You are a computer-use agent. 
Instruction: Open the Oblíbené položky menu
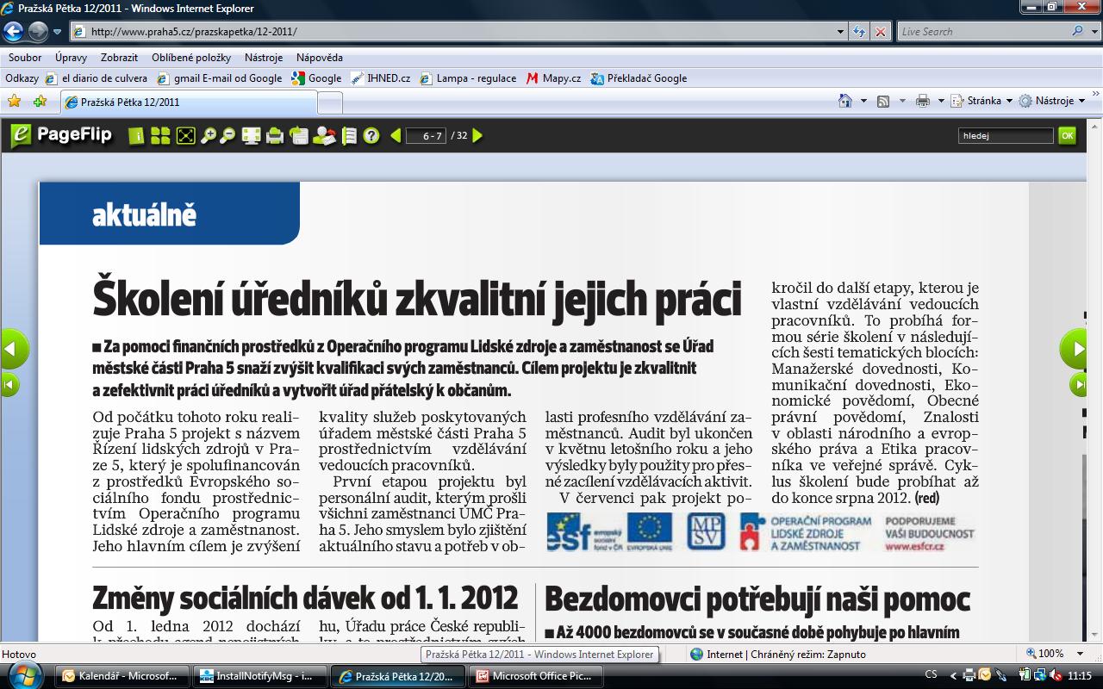[191, 58]
